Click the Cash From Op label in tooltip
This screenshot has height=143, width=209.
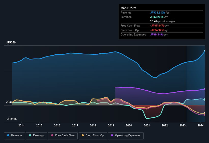pyautogui.click(x=130, y=30)
